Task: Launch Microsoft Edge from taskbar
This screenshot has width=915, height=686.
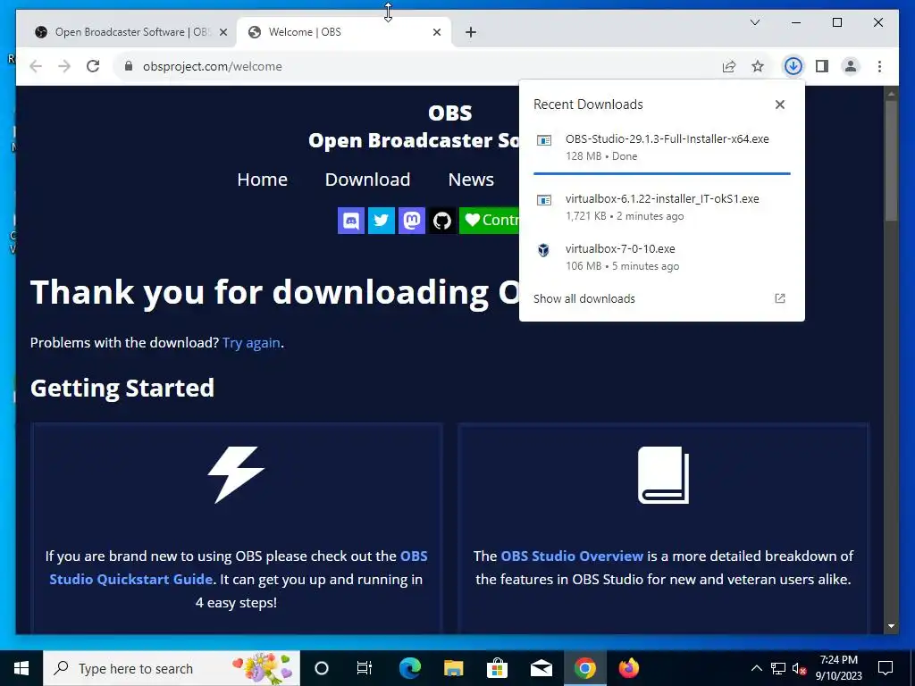Action: coord(409,668)
